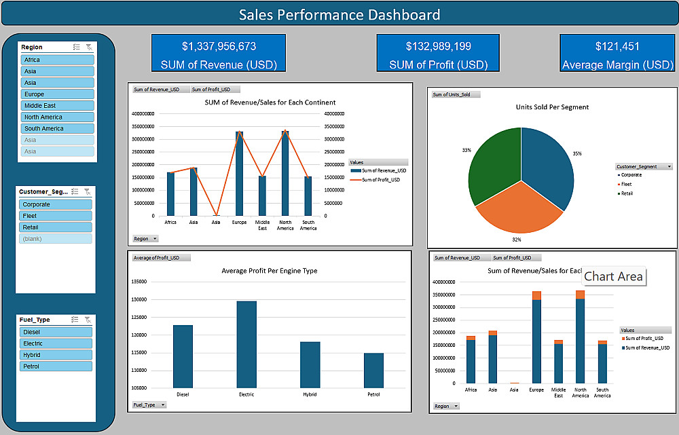Screen dimensions: 679x435
Task: Select Corporate in the customer segment slicer
Action: pyautogui.click(x=56, y=204)
